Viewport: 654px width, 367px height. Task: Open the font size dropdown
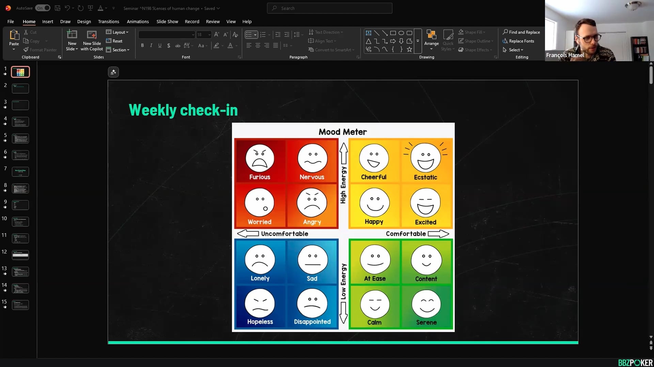point(208,34)
